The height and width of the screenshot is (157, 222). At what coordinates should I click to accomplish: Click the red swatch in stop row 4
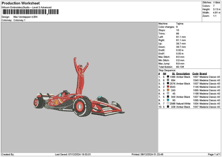168,87
